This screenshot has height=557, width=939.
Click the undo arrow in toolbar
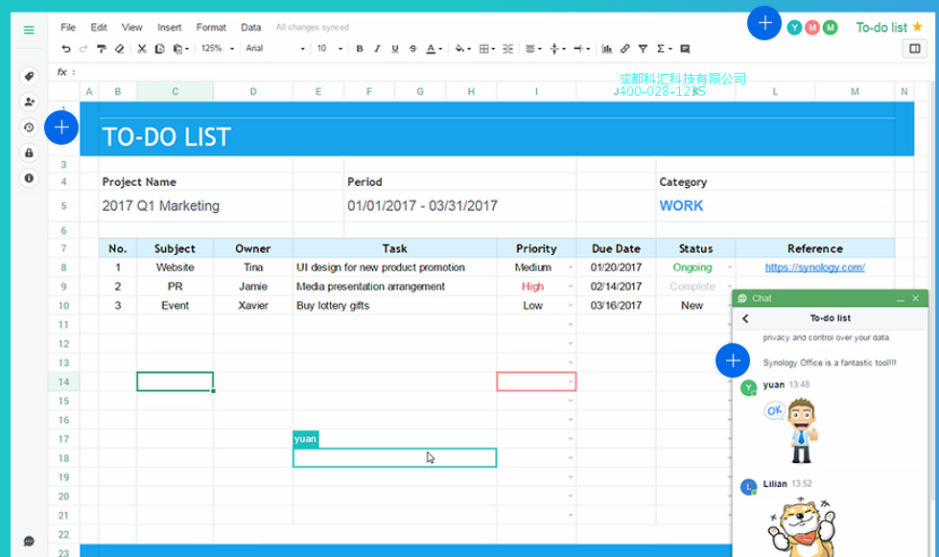(x=66, y=49)
